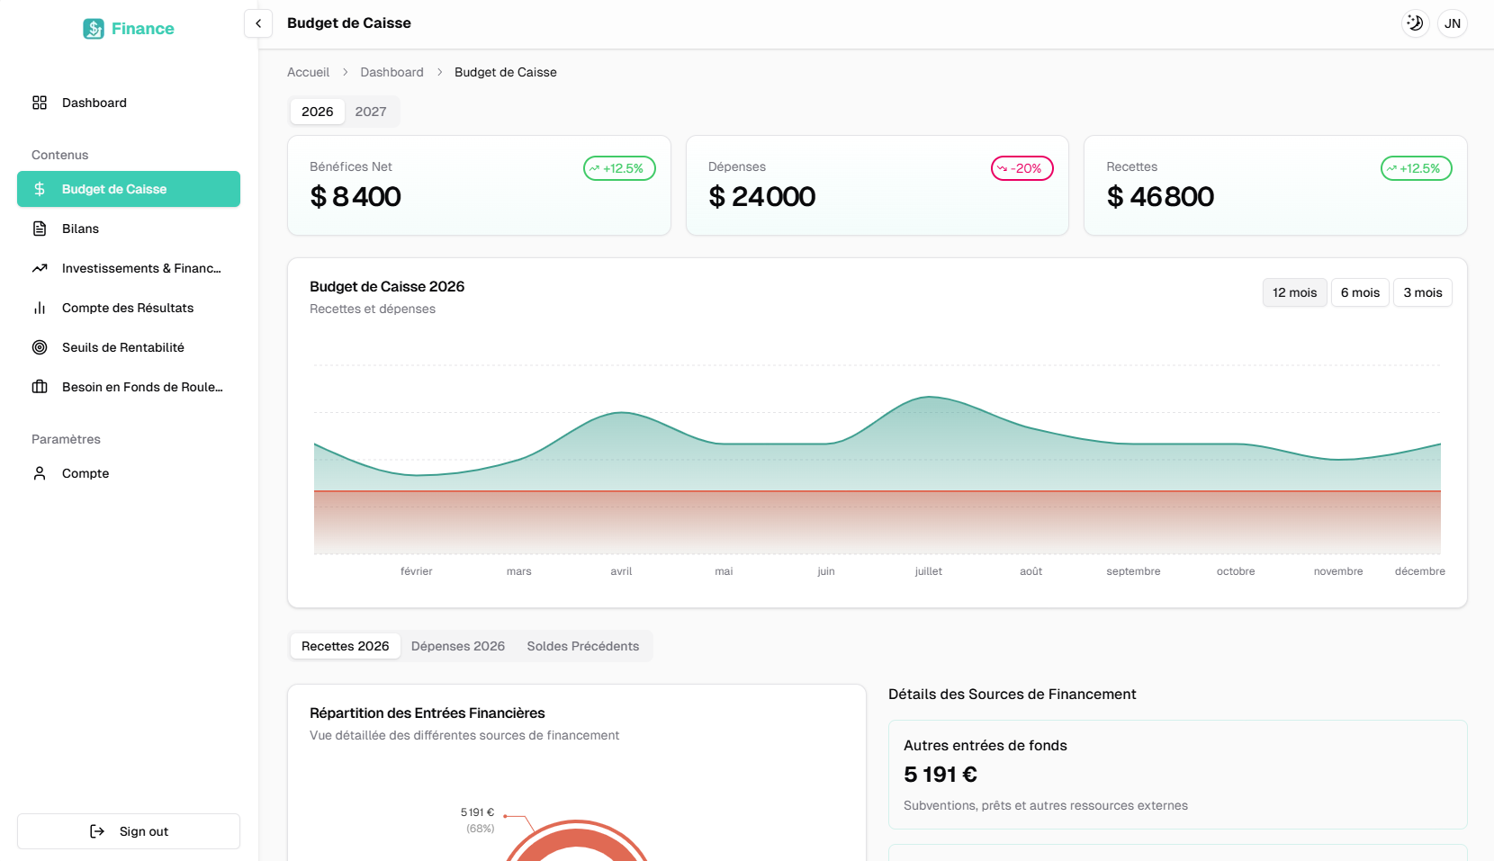Viewport: 1494px width, 861px height.
Task: Select the 12 mois period option
Action: tap(1294, 292)
